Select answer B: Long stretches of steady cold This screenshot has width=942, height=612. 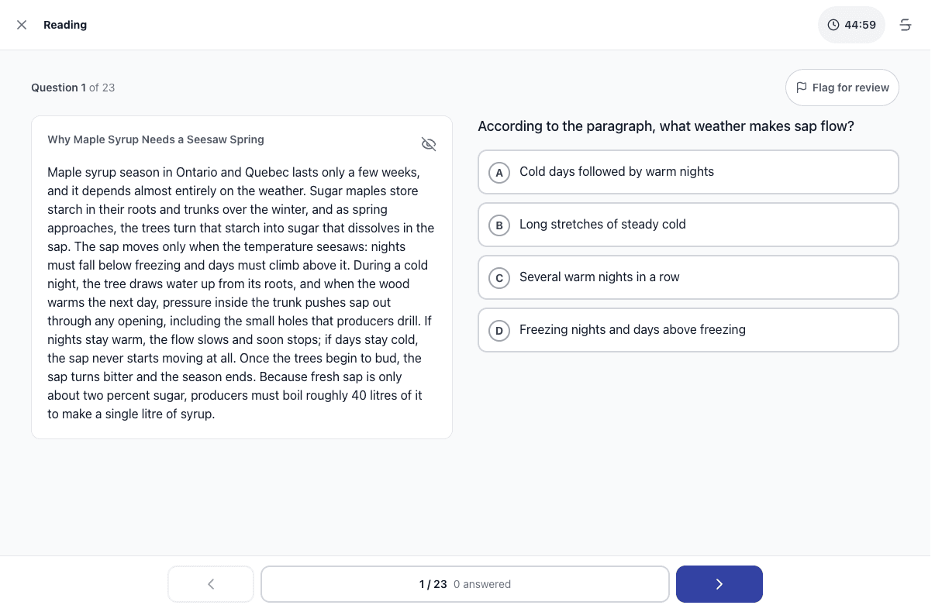pos(688,225)
